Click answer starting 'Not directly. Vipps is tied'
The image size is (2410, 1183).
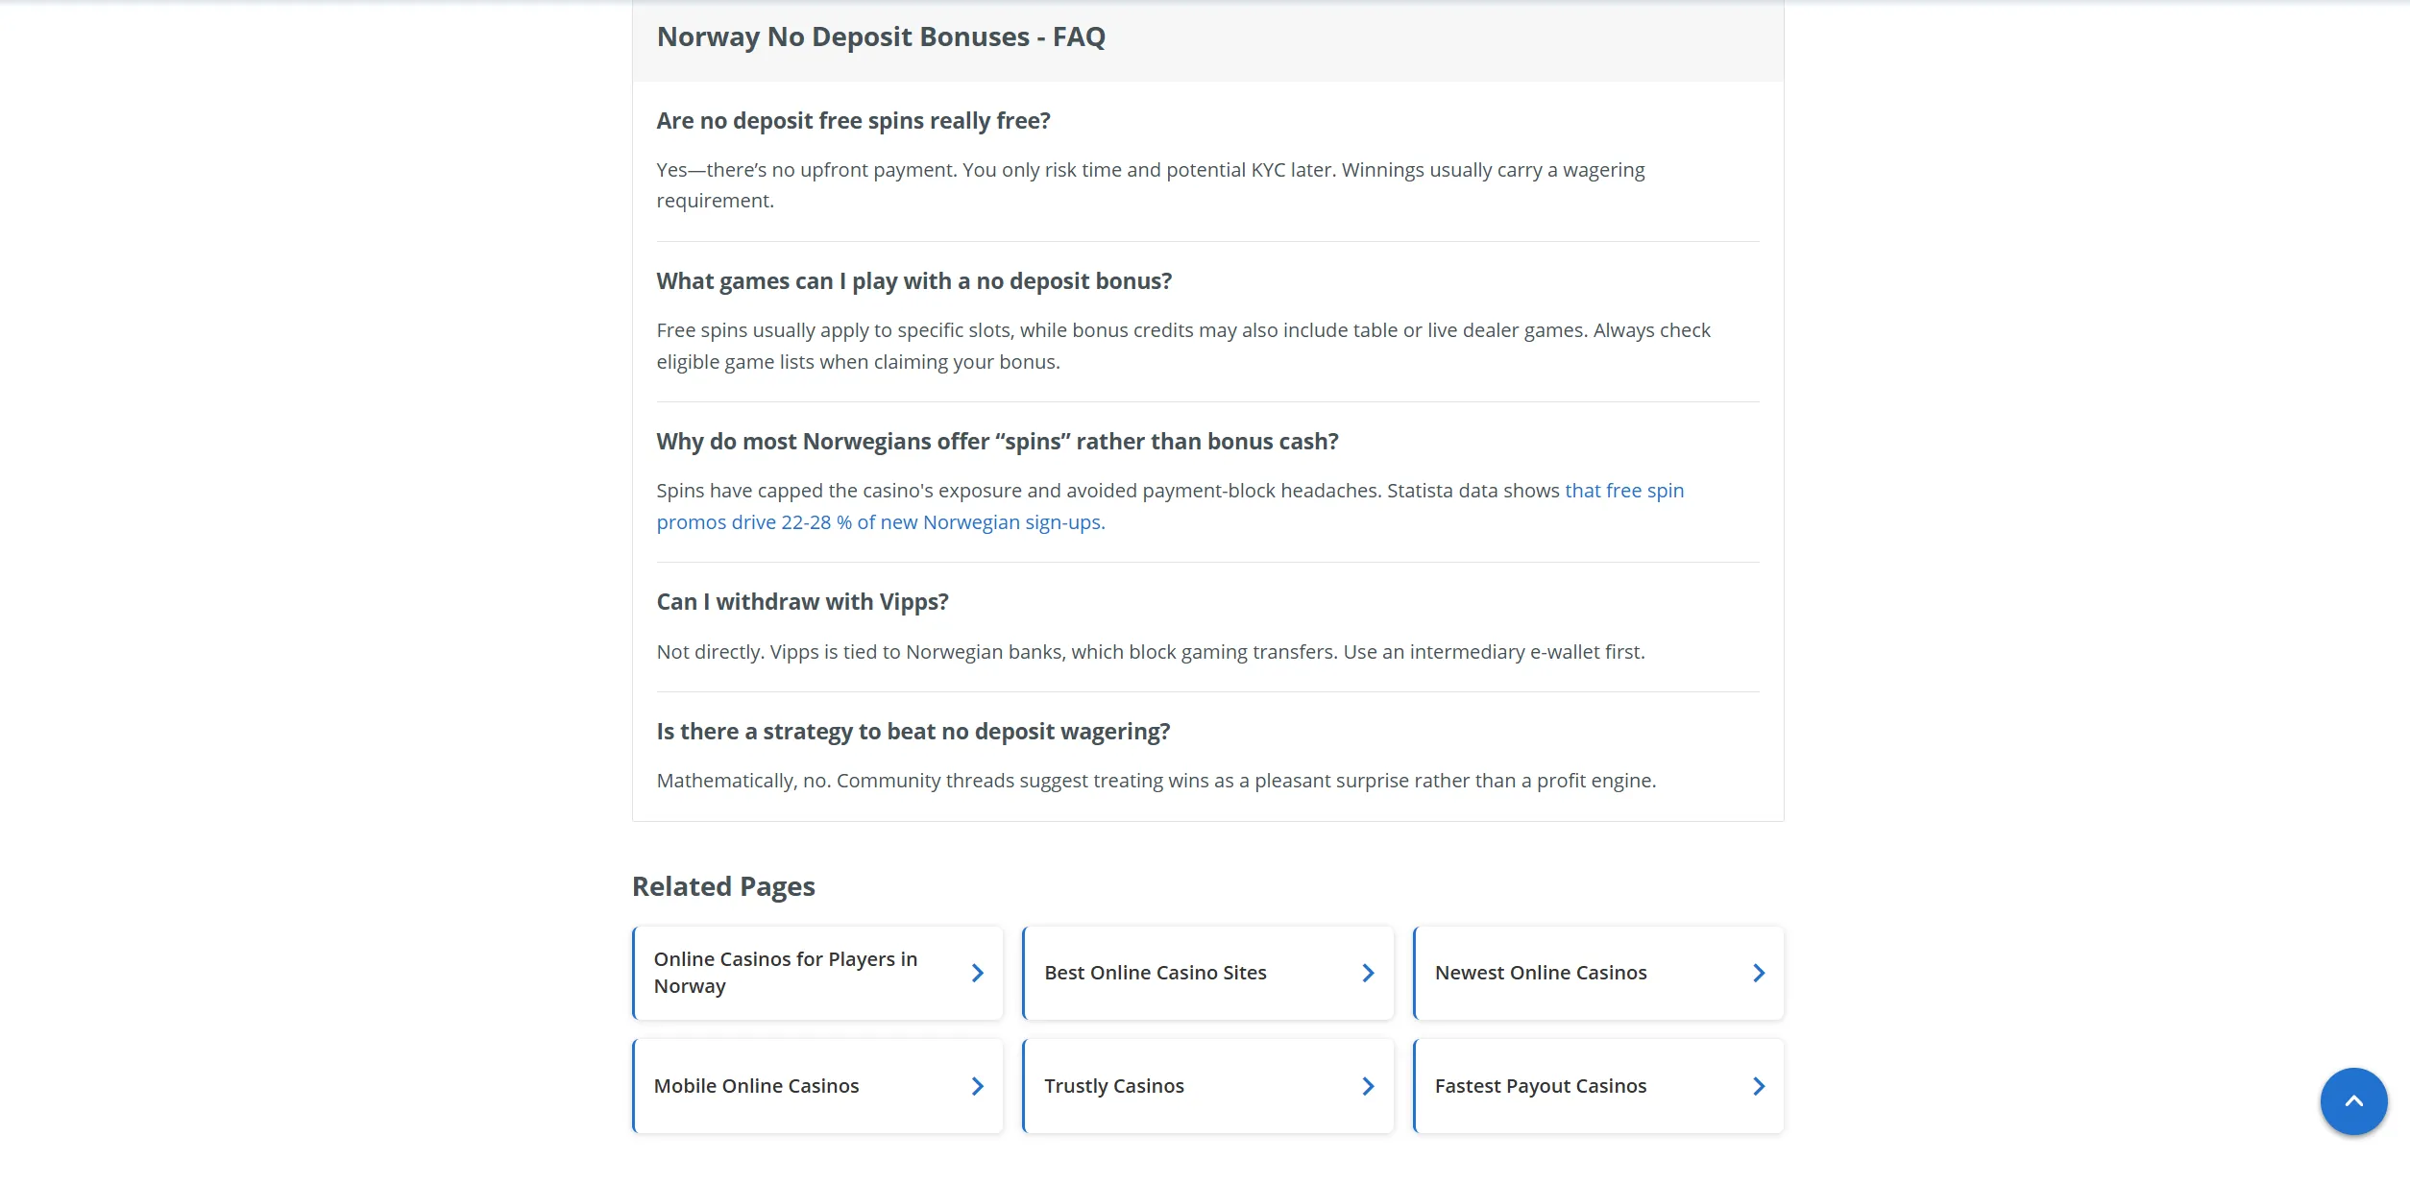click(1151, 652)
